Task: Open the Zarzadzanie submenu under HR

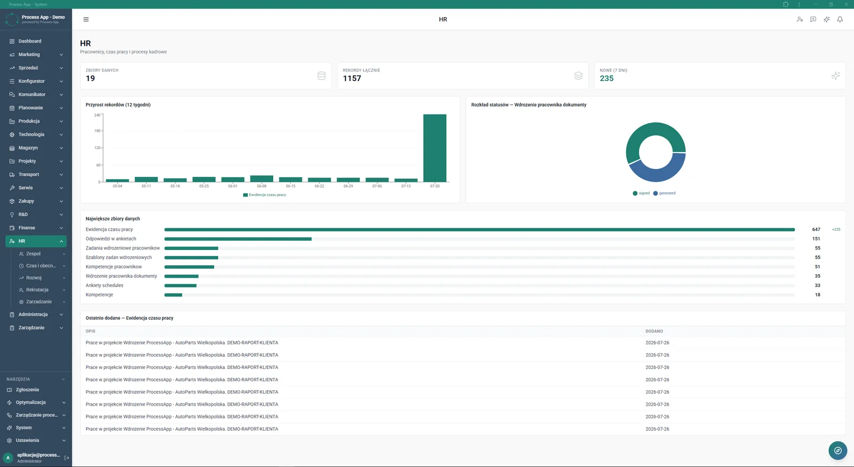Action: (x=41, y=302)
